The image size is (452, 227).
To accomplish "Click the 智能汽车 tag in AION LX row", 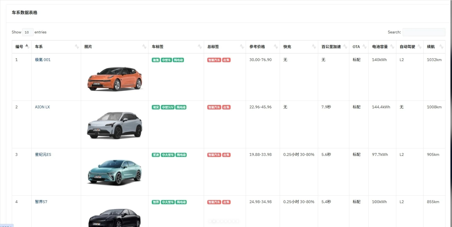I will 214,107.
